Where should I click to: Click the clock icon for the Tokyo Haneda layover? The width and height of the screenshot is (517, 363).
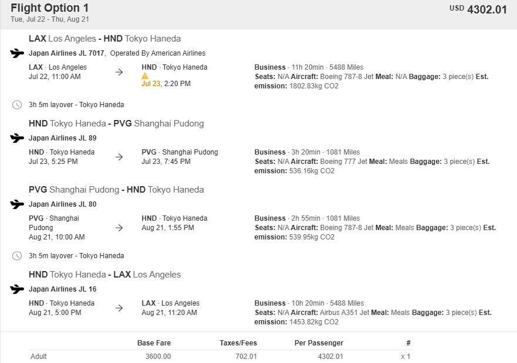18,105
